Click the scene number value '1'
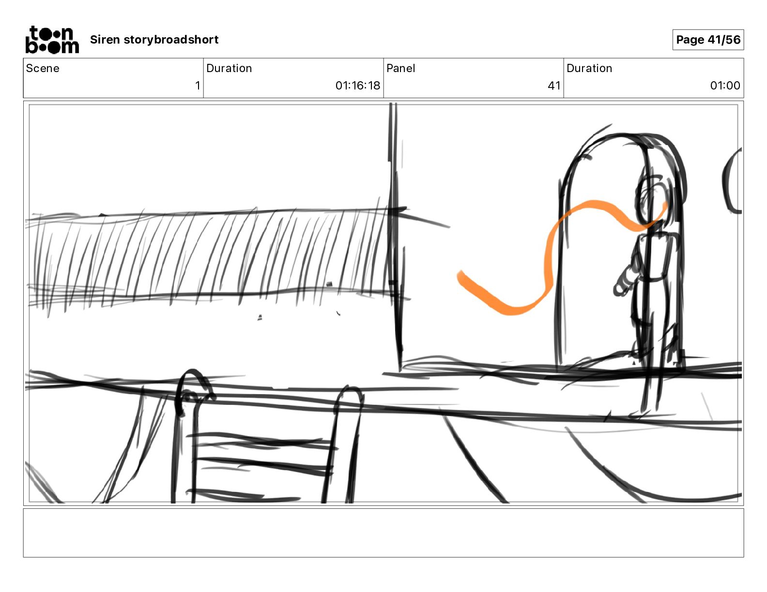767x592 pixels. (198, 86)
